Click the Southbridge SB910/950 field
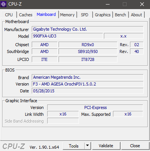This screenshot has width=150, height=151. (x=88, y=51)
